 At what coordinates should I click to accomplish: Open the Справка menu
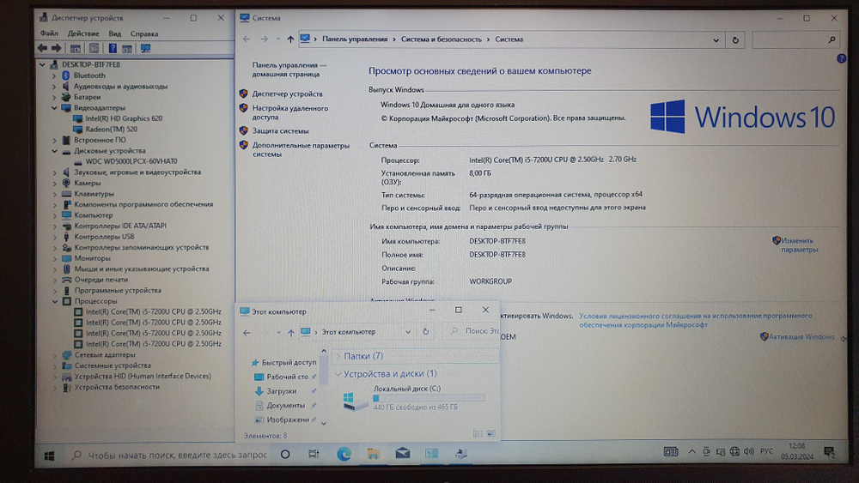tap(144, 33)
